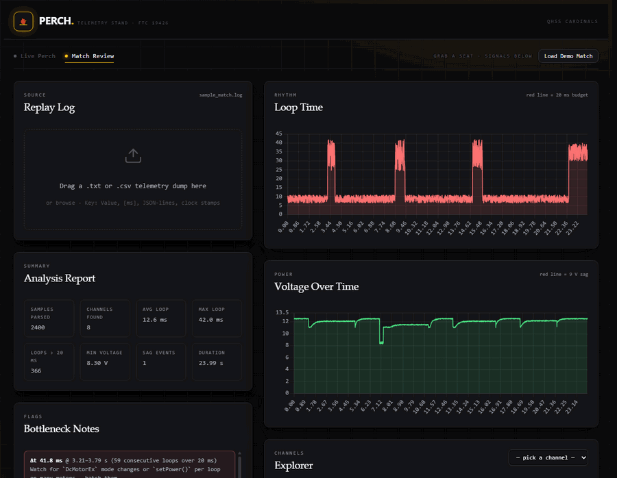This screenshot has height=478, width=617.
Task: Click the Explorer heading
Action: click(x=293, y=466)
